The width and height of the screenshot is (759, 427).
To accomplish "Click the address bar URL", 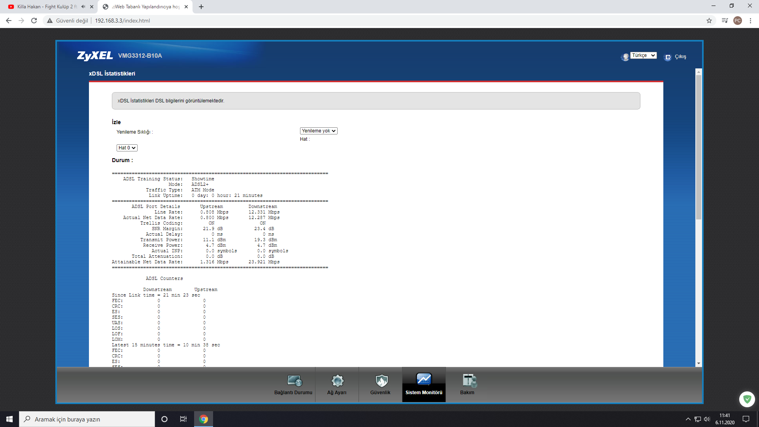I will pos(123,21).
